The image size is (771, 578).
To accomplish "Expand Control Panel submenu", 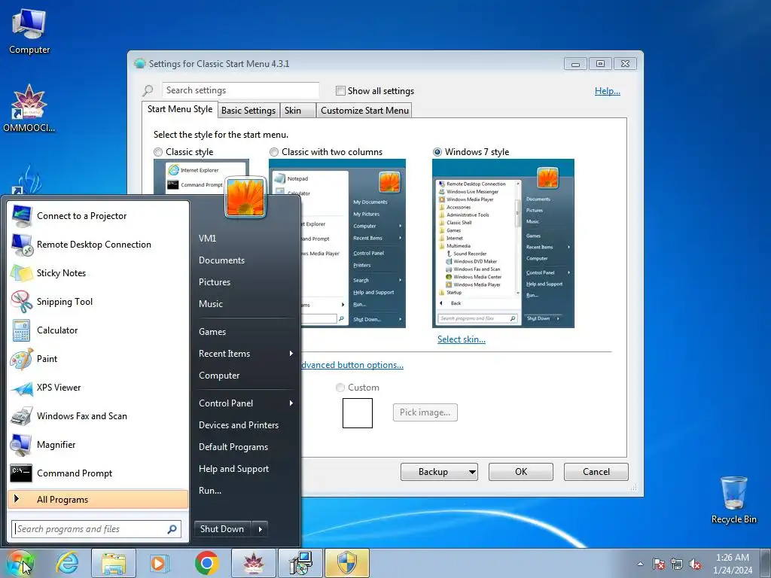I will pos(246,403).
